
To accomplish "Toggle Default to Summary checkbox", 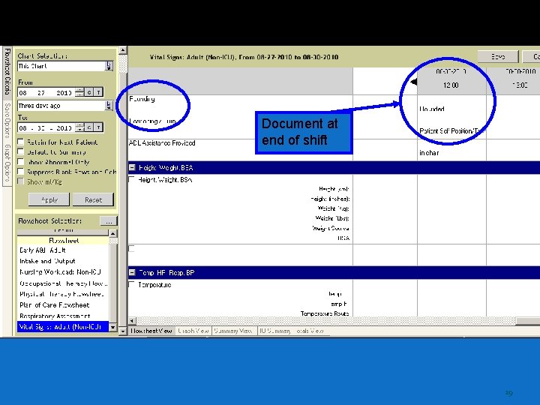I will coord(21,151).
